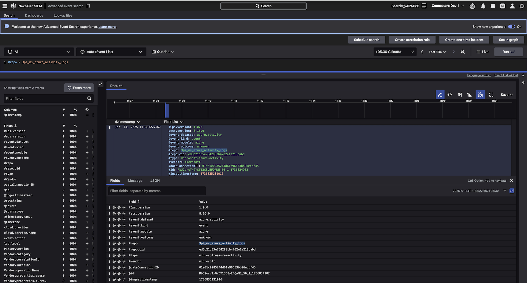Open the +05:30 Calcutta timezone dropdown
This screenshot has height=283, width=527.
point(395,52)
